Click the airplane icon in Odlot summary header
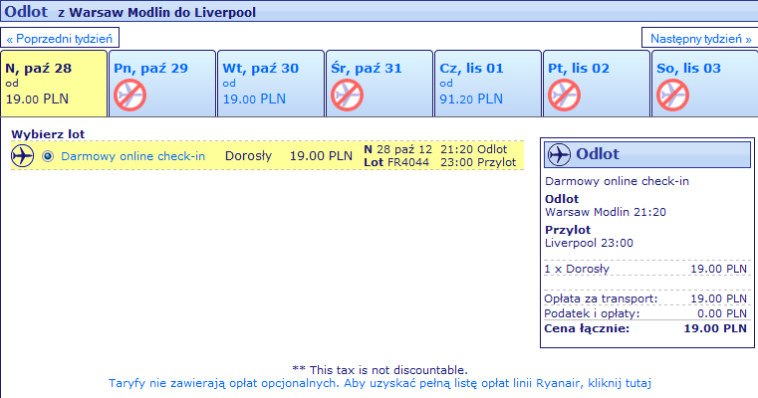Screen dimensions: 758x398 click(x=560, y=154)
